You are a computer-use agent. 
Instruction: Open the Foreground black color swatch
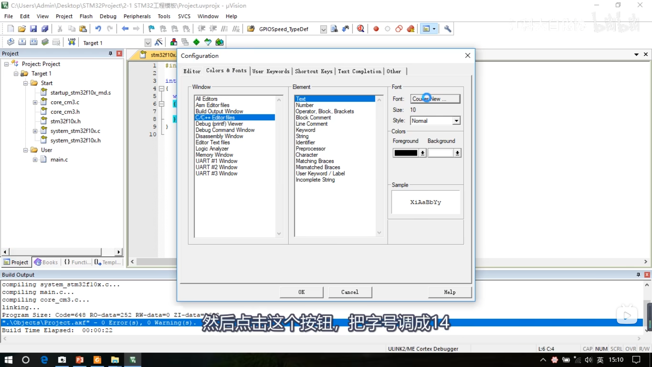point(406,153)
